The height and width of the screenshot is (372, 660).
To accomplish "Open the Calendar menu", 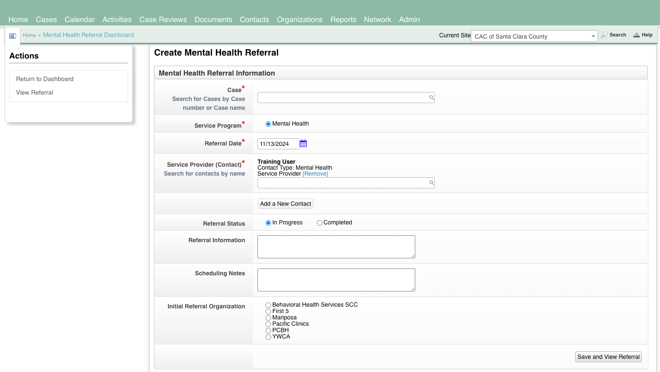I will [80, 20].
